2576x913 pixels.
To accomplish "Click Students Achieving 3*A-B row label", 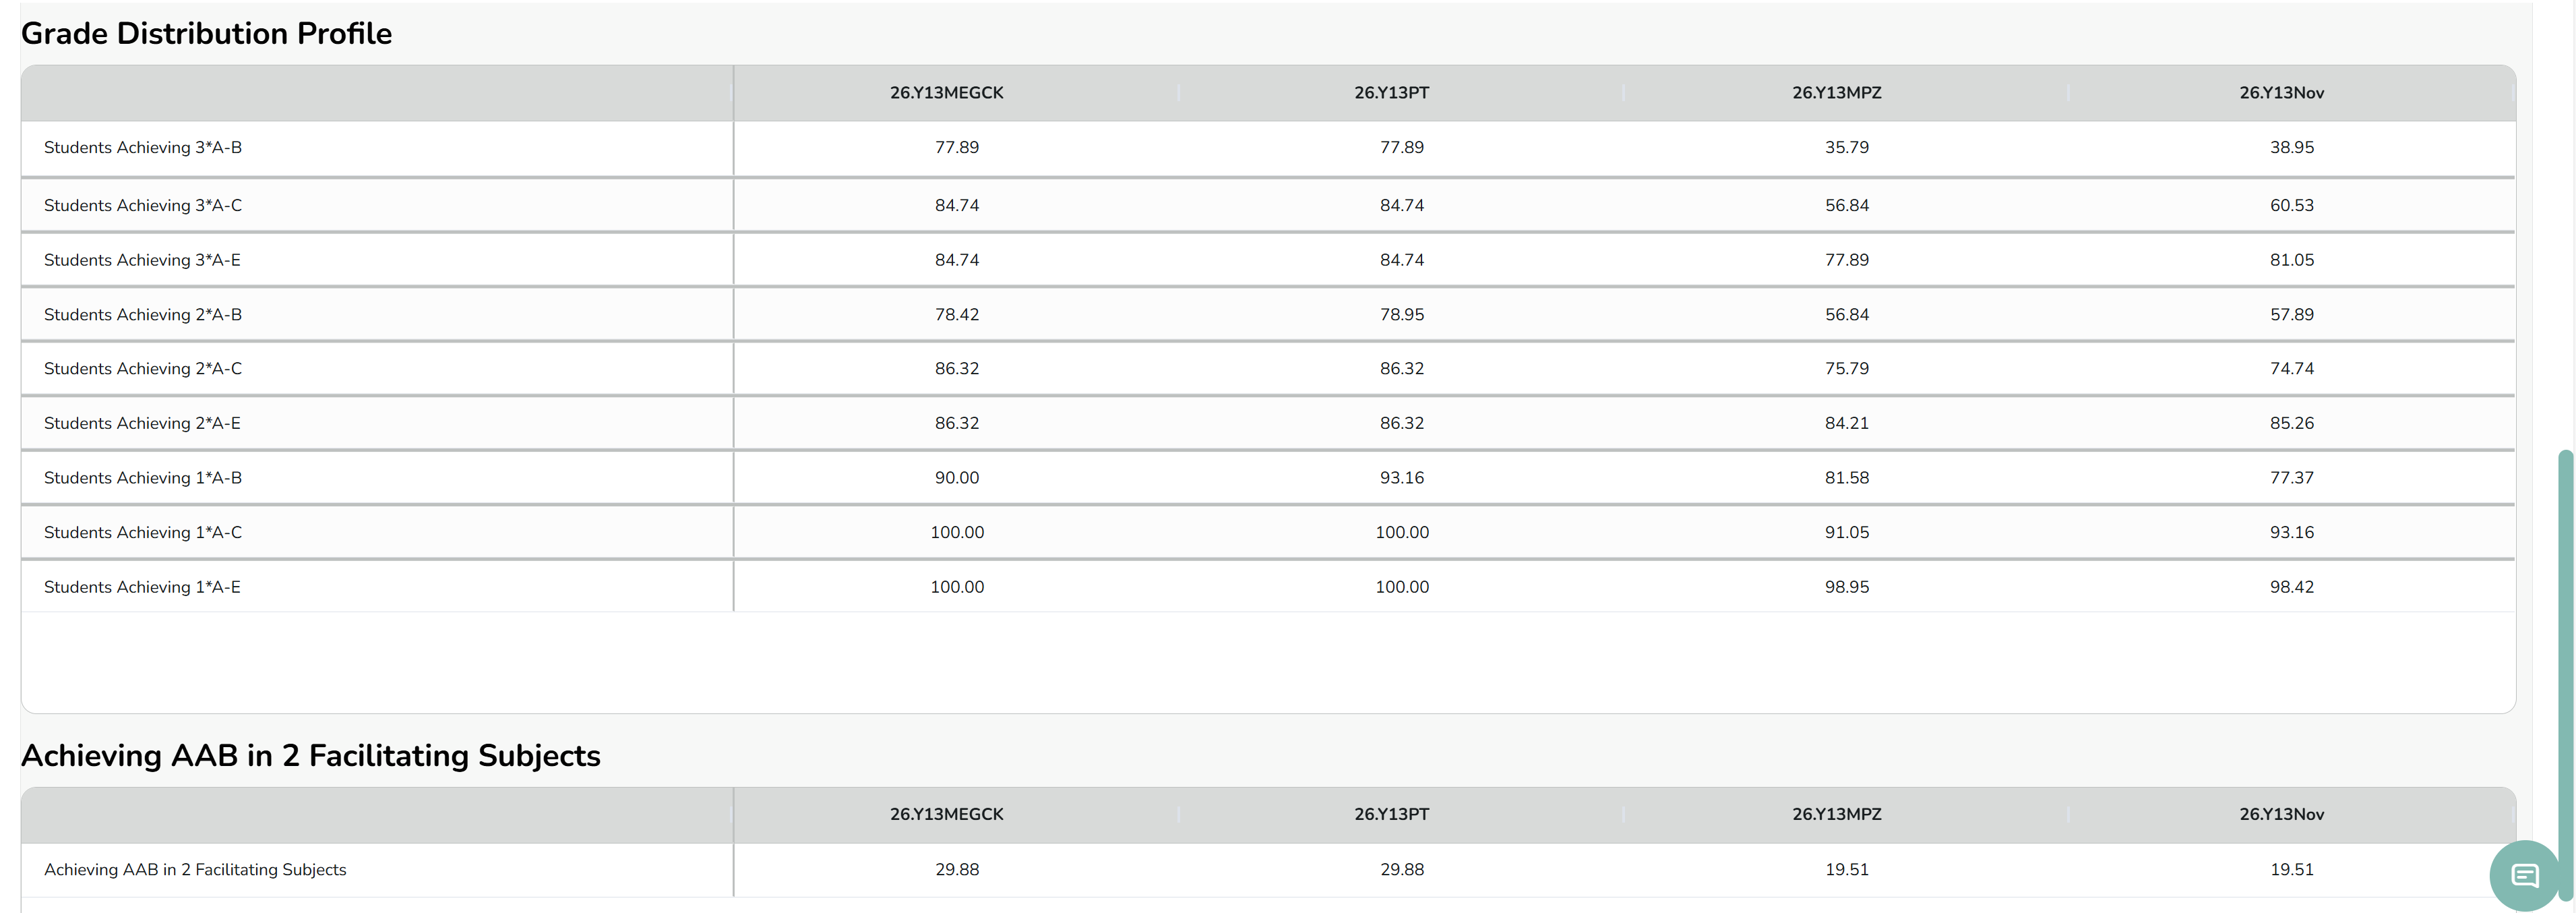I will [143, 148].
